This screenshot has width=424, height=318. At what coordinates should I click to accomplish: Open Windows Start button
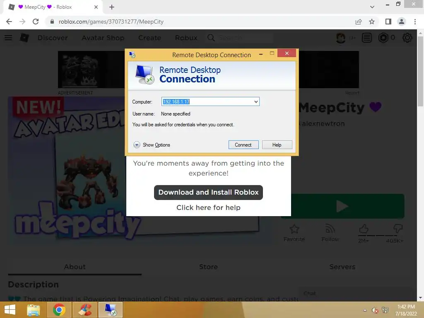click(x=10, y=310)
